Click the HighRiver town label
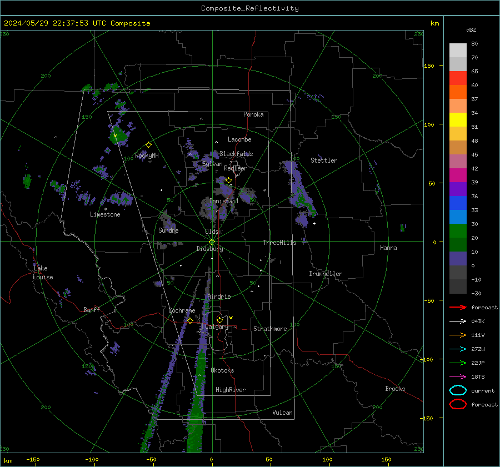The width and height of the screenshot is (500, 467). pyautogui.click(x=230, y=390)
